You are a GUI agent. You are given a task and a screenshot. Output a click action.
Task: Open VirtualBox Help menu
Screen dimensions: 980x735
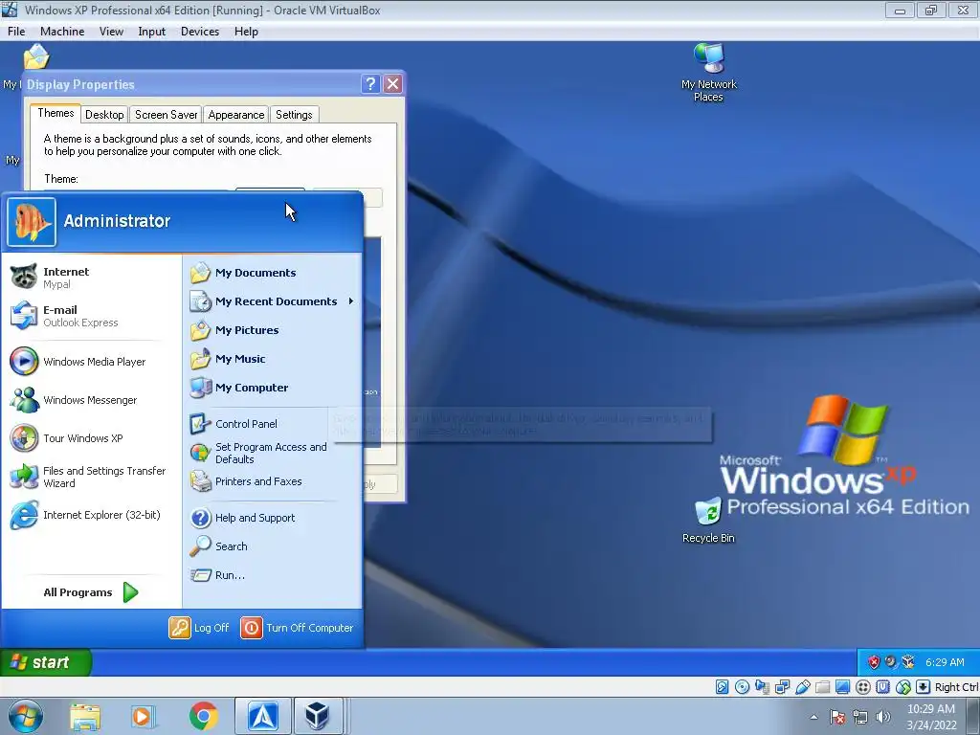click(246, 32)
